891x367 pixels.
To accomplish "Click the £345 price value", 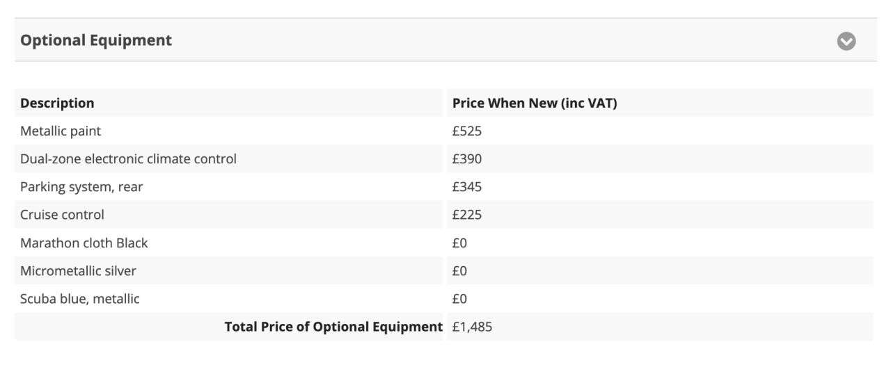I will pyautogui.click(x=467, y=187).
